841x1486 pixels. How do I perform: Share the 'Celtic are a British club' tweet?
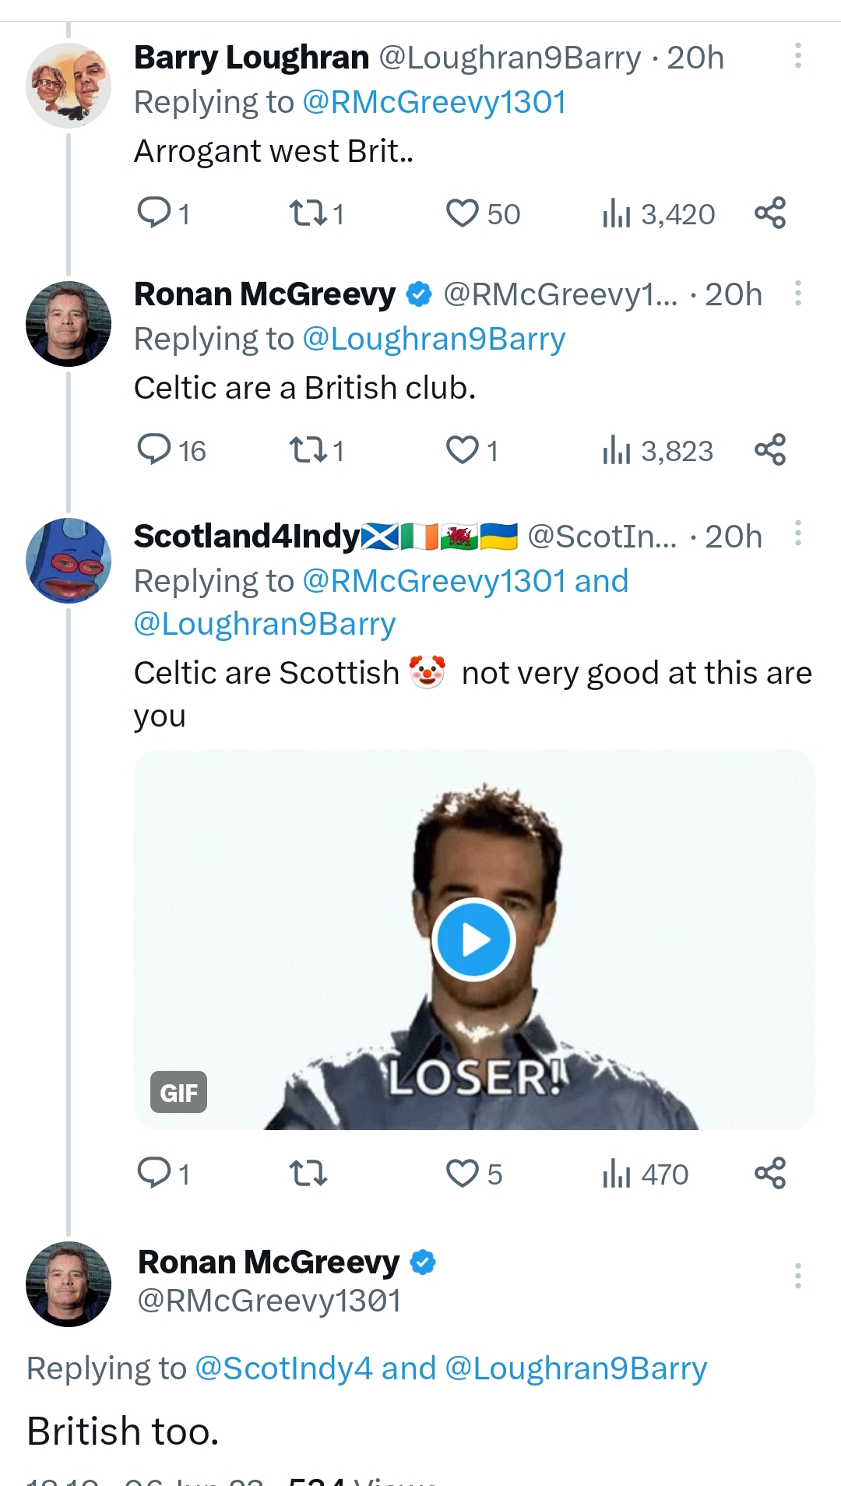770,449
